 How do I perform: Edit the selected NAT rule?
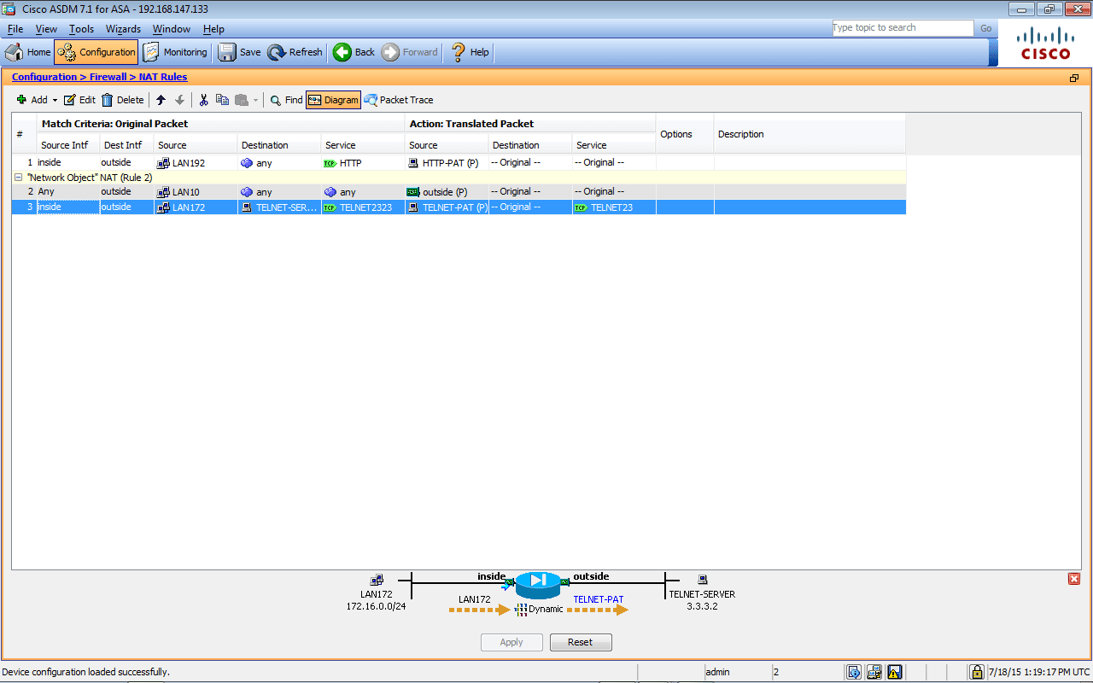coord(79,100)
